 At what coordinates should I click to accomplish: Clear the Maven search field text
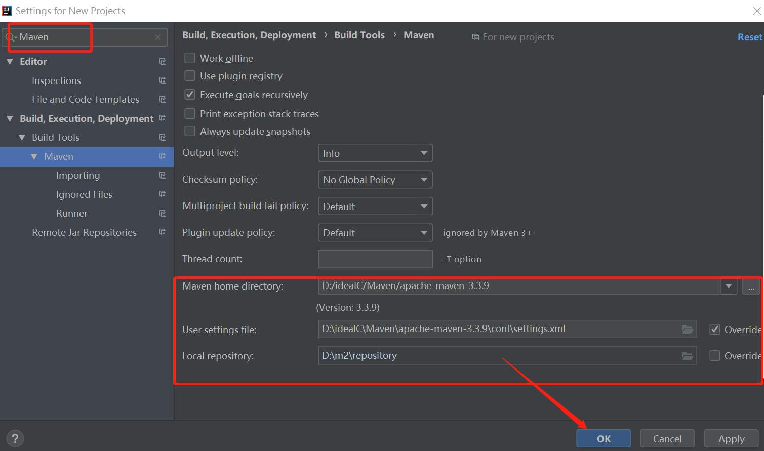click(158, 37)
